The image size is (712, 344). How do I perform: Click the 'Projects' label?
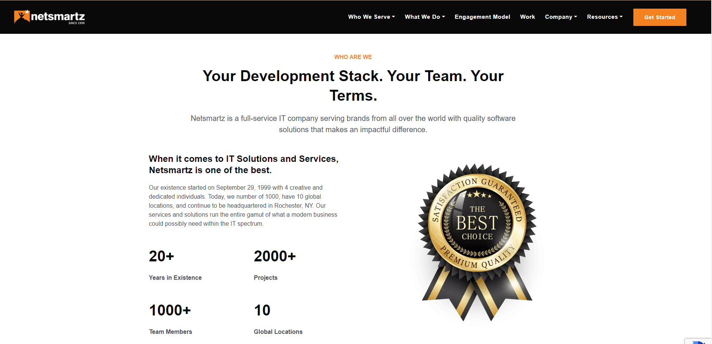[x=265, y=278]
